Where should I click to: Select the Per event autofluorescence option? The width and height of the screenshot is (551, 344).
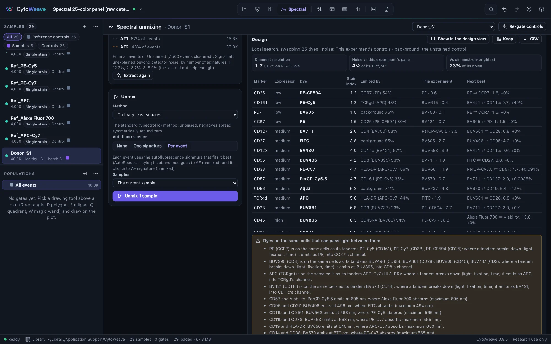(177, 146)
